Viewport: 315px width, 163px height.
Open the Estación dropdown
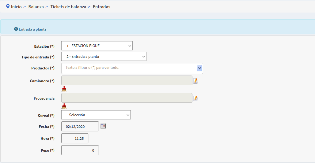(x=97, y=46)
